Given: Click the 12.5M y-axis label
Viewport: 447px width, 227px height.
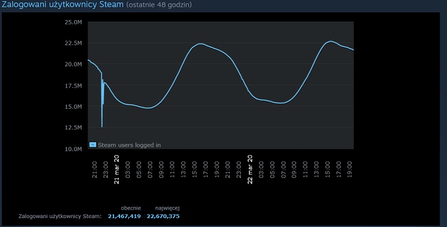Looking at the screenshot, I should (x=73, y=127).
